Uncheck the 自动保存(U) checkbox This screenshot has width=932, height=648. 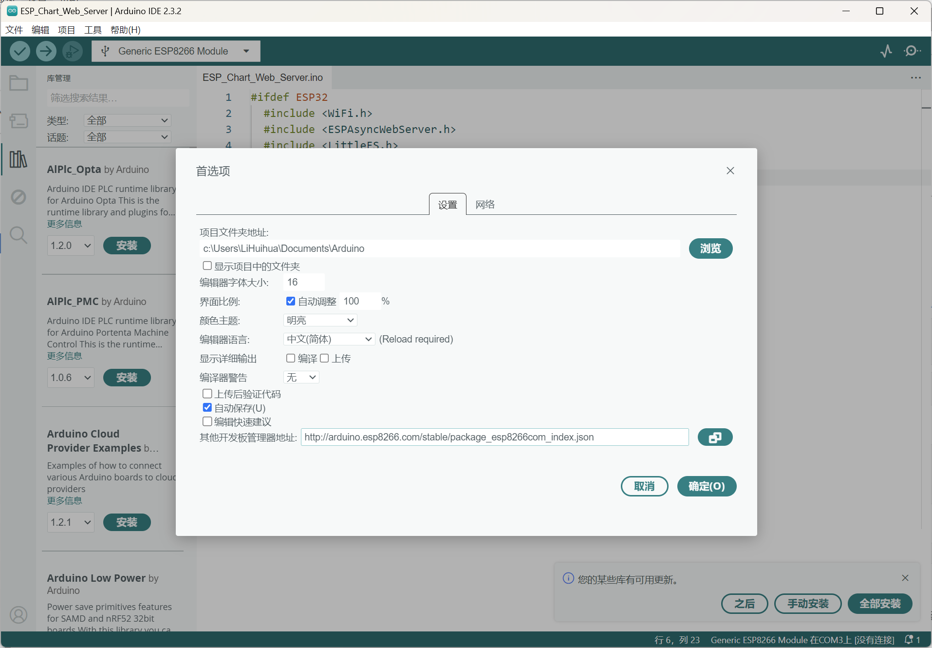click(x=207, y=408)
